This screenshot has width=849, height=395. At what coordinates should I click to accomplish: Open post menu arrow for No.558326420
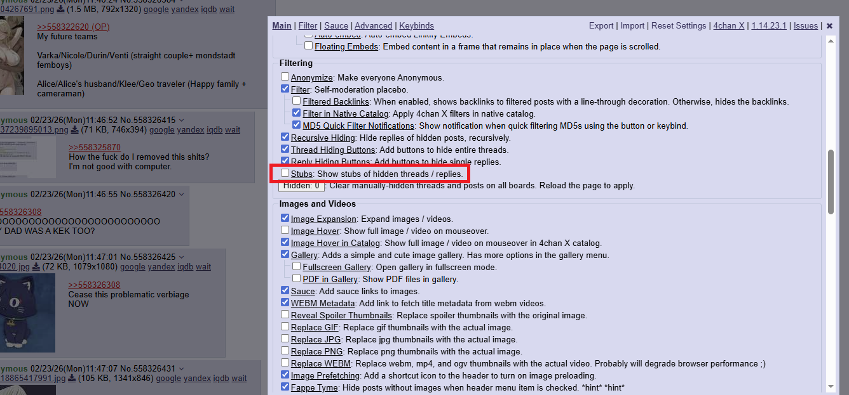click(182, 194)
